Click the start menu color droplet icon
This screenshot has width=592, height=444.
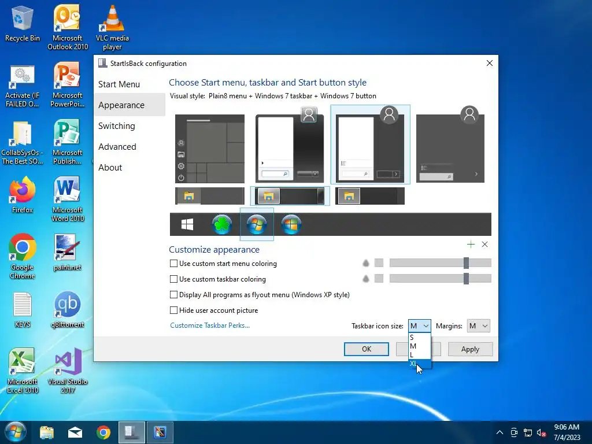tap(365, 263)
